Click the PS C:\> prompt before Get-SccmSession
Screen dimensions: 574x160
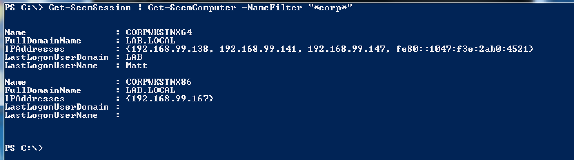click(x=23, y=8)
